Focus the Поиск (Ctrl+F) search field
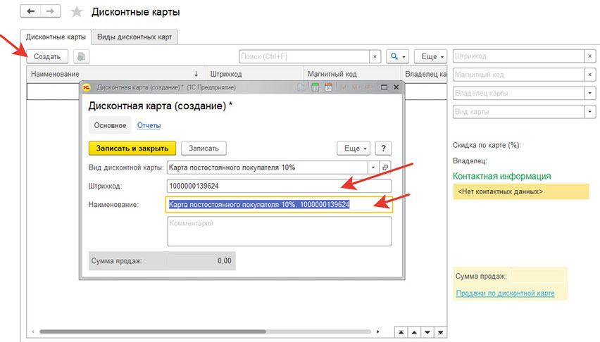 (x=304, y=56)
